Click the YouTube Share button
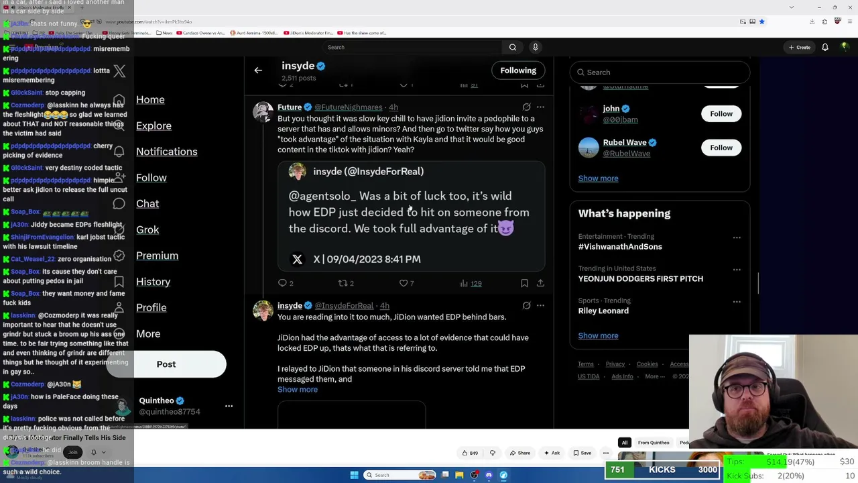This screenshot has height=483, width=858. click(520, 453)
